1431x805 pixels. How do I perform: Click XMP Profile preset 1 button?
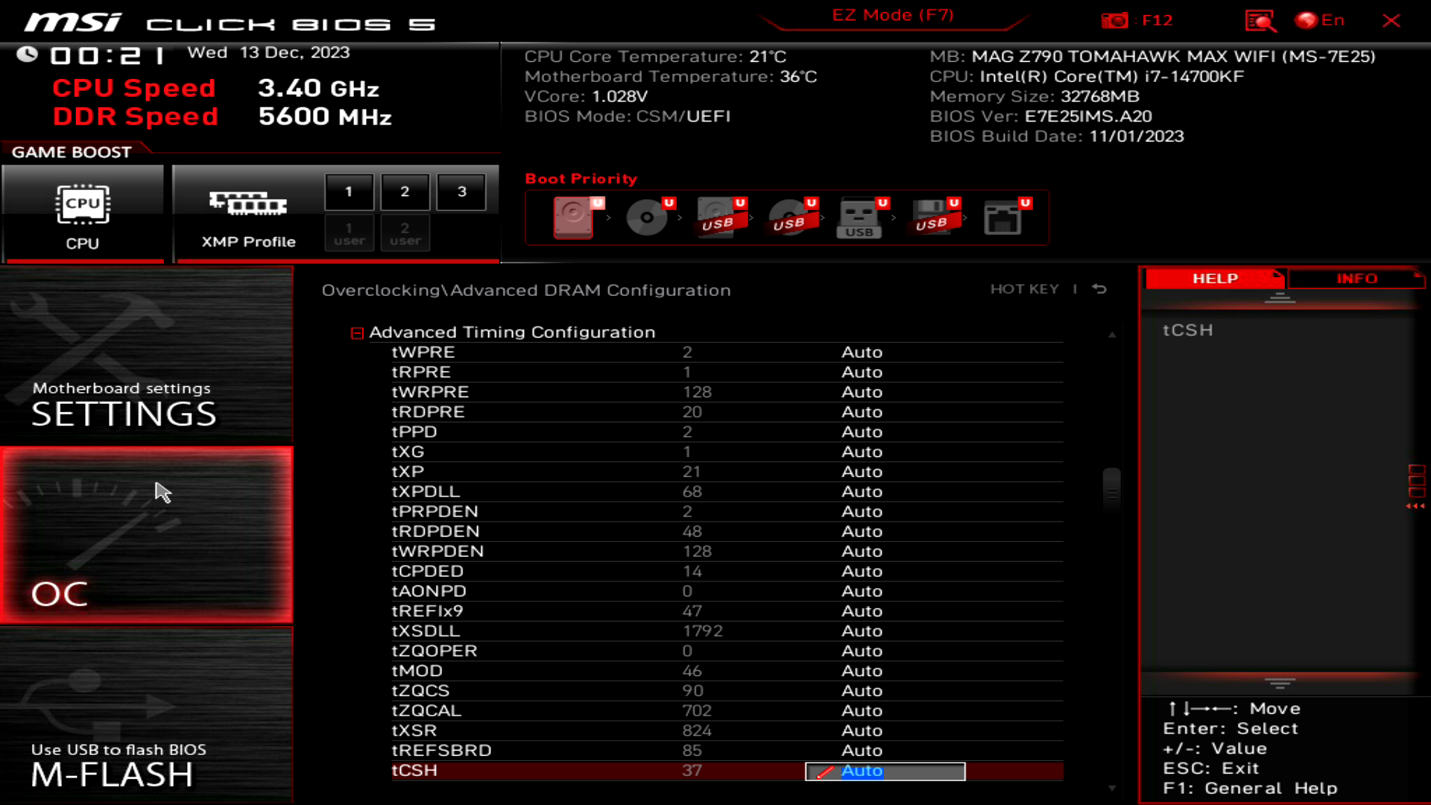[348, 192]
